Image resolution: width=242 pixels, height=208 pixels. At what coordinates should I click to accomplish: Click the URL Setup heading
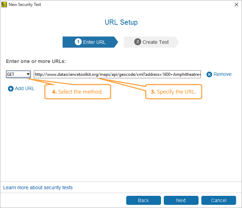tap(121, 22)
